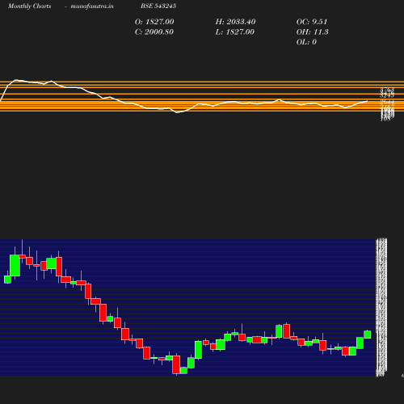Viewport: 404px width, 404px height.
Task: Click the OH: 11.3 value
Action: coord(312,32)
